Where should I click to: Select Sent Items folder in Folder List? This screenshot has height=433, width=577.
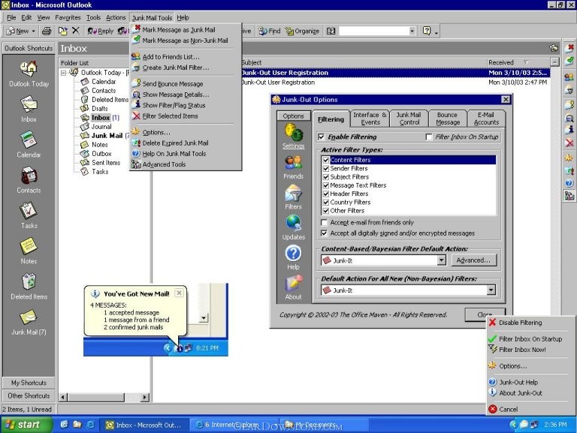pos(106,162)
